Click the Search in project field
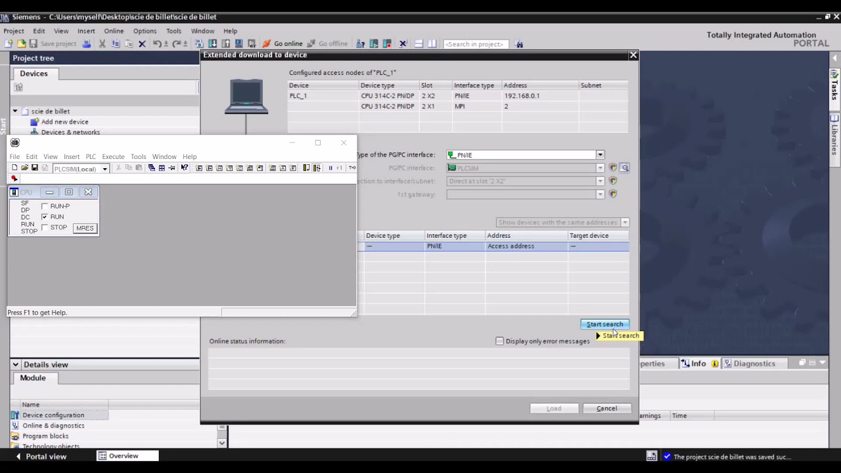Viewport: 841px width, 473px height. (x=474, y=44)
